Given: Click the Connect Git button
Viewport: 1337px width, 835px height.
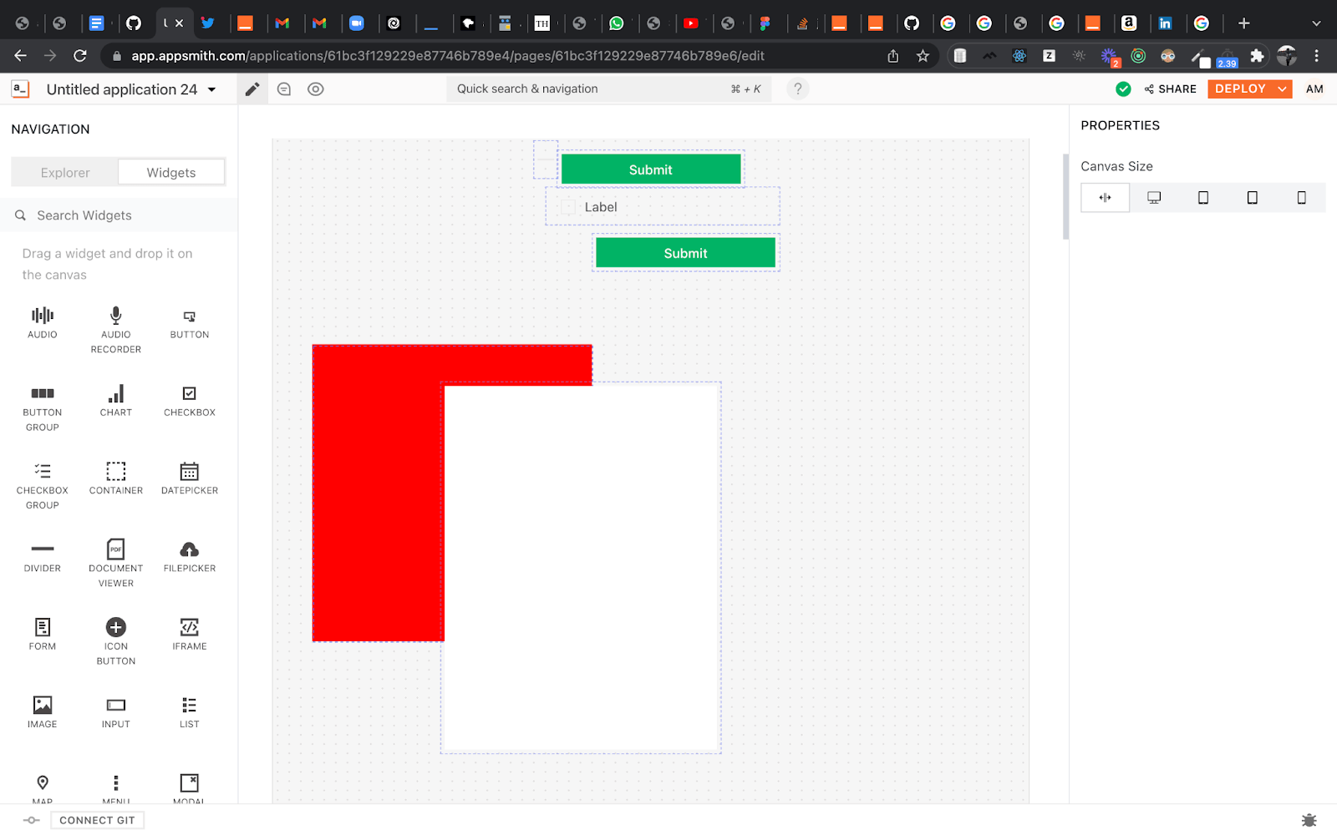Looking at the screenshot, I should (x=97, y=820).
